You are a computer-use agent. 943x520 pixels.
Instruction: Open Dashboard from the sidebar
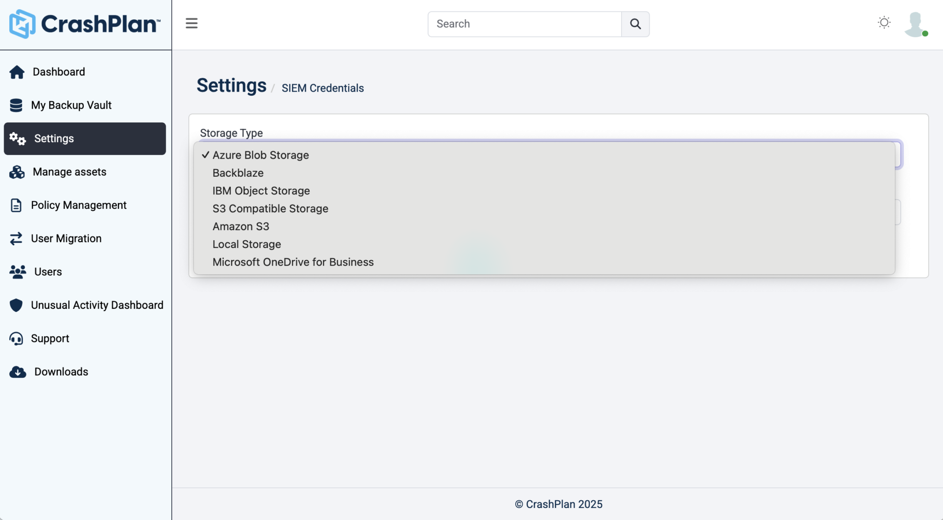59,72
